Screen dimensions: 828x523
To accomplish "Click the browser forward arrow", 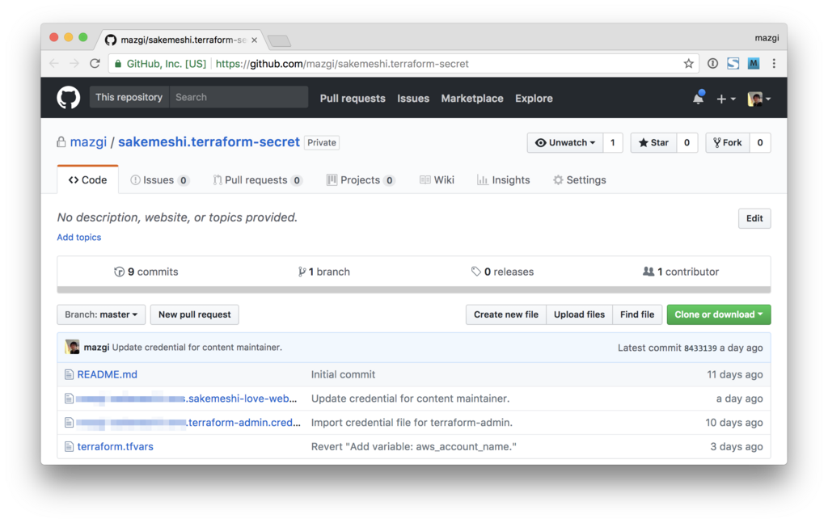I will (74, 63).
